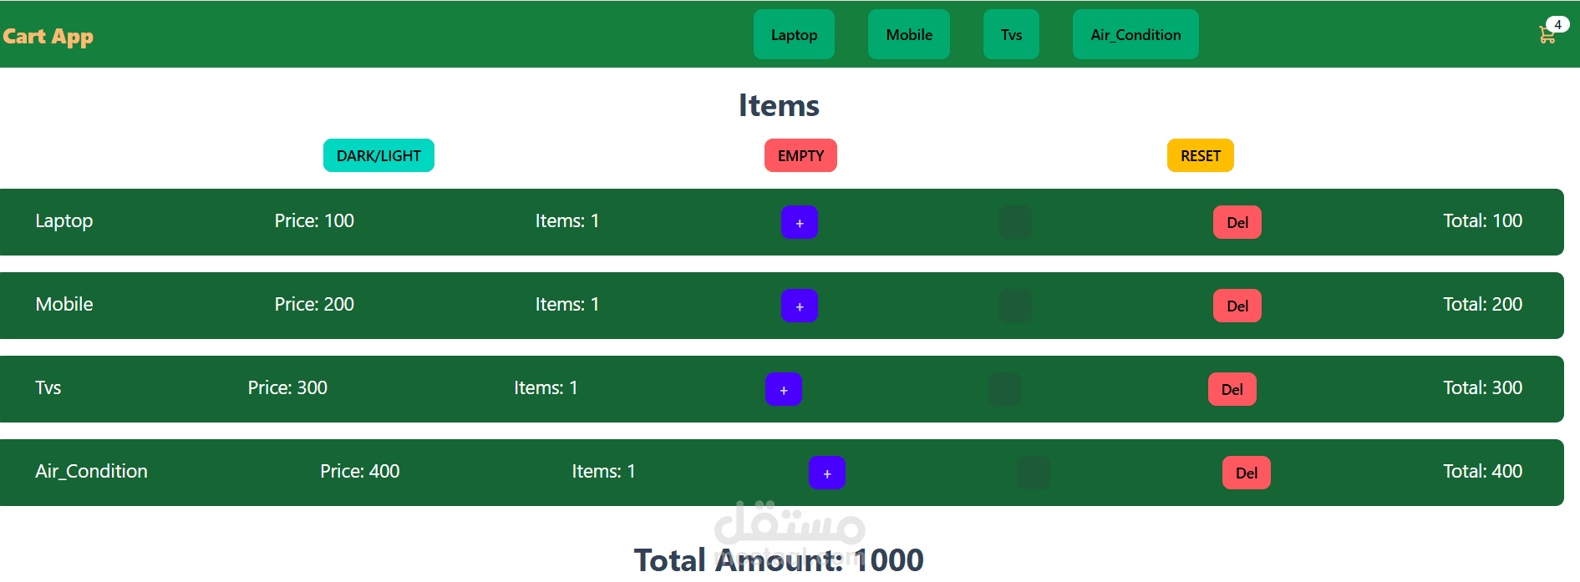Toggle DARK/LIGHT mode
1580x582 pixels.
378,155
